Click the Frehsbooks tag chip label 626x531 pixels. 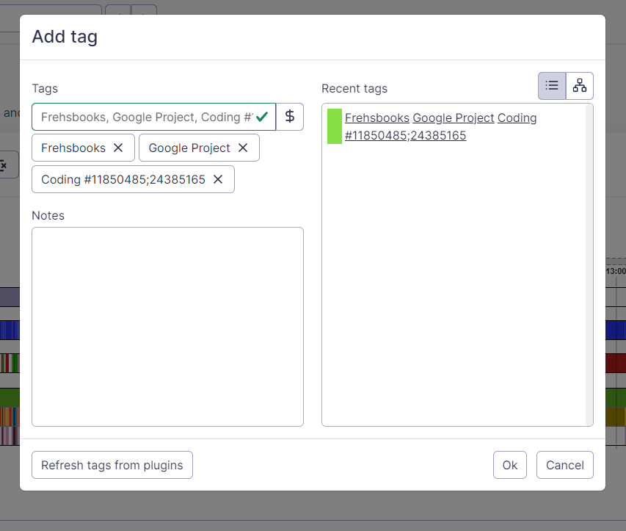(73, 148)
